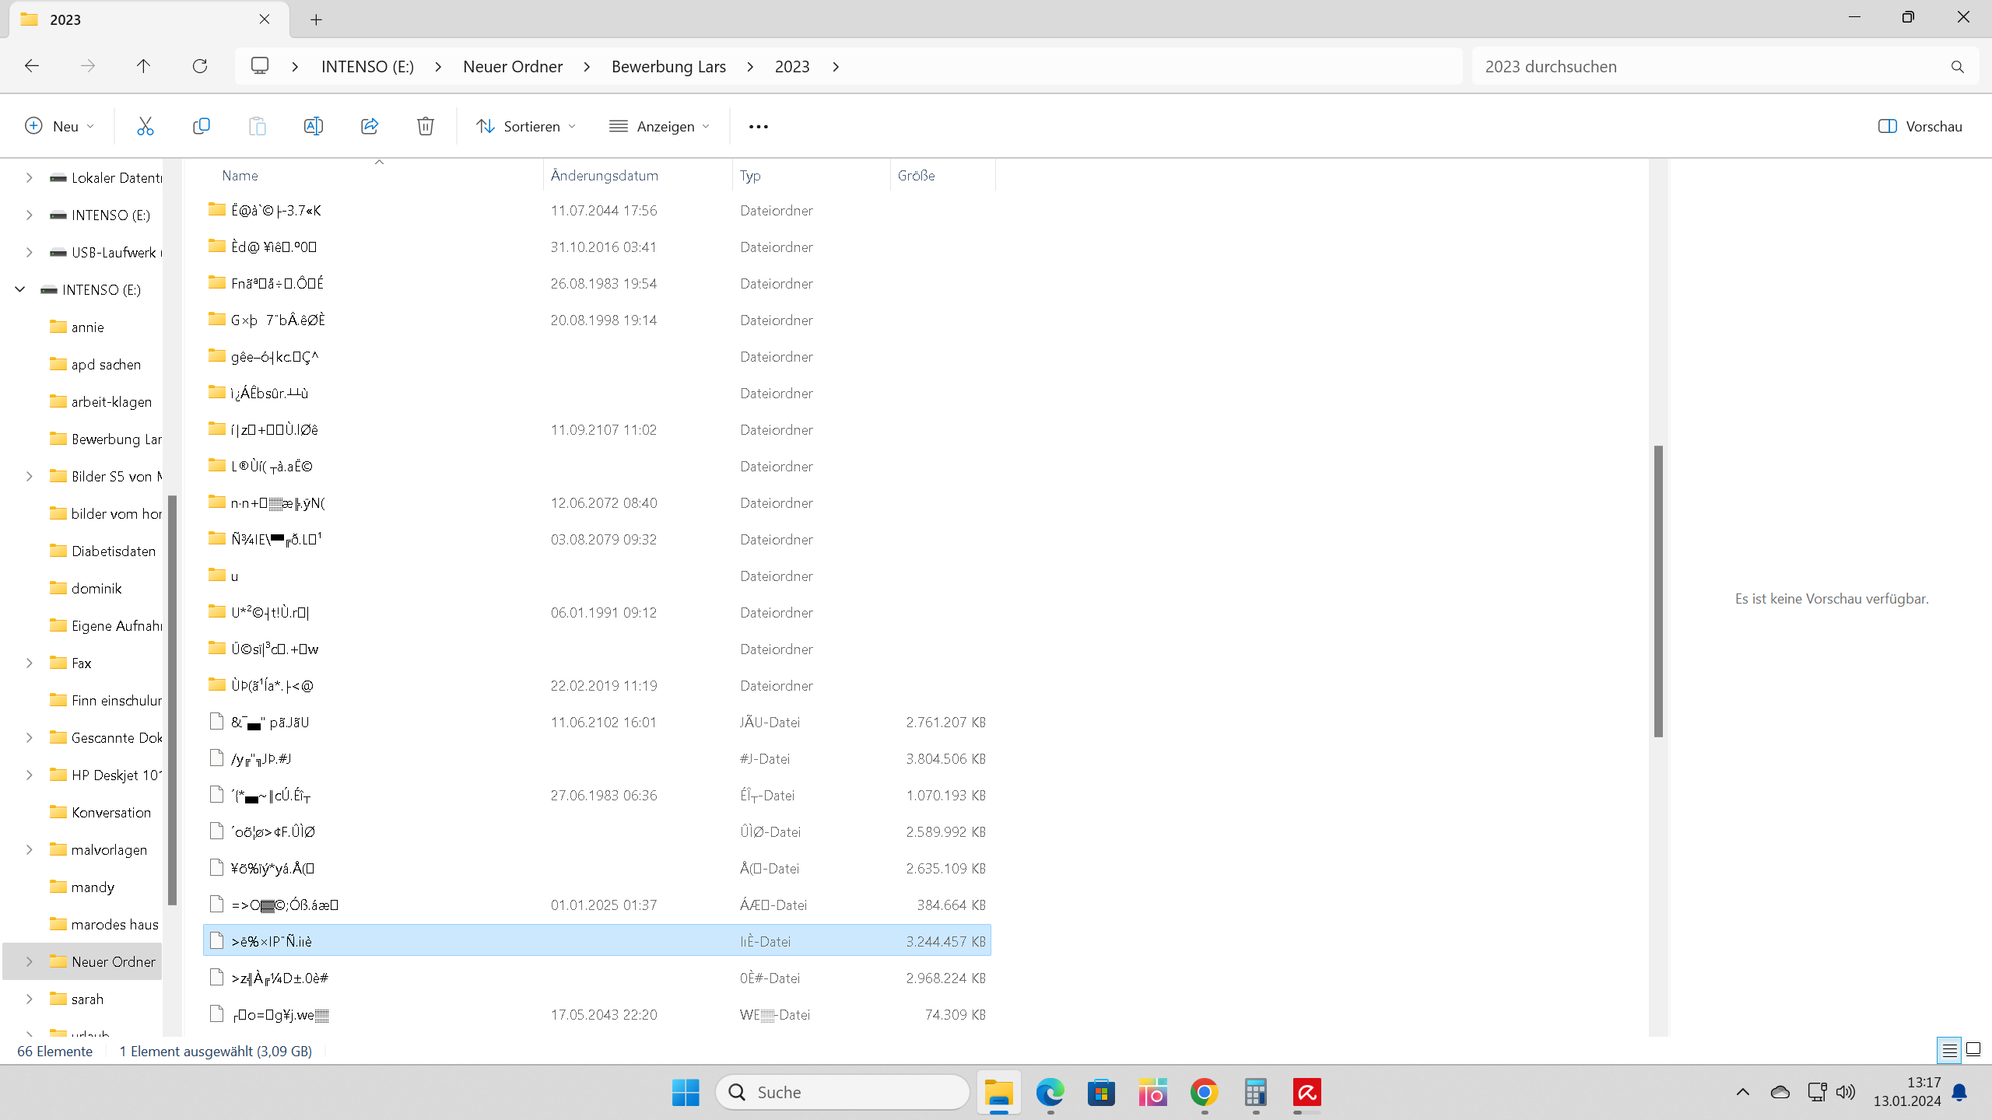Open the Sortieren dropdown
1992x1120 pixels.
(x=526, y=126)
